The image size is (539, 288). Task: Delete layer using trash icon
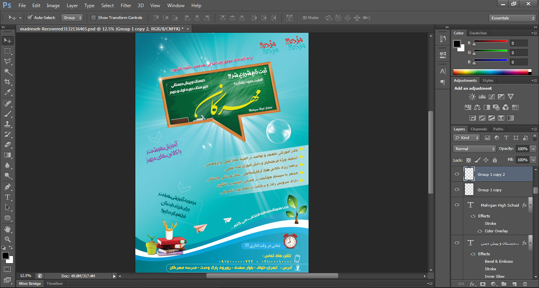[525, 284]
